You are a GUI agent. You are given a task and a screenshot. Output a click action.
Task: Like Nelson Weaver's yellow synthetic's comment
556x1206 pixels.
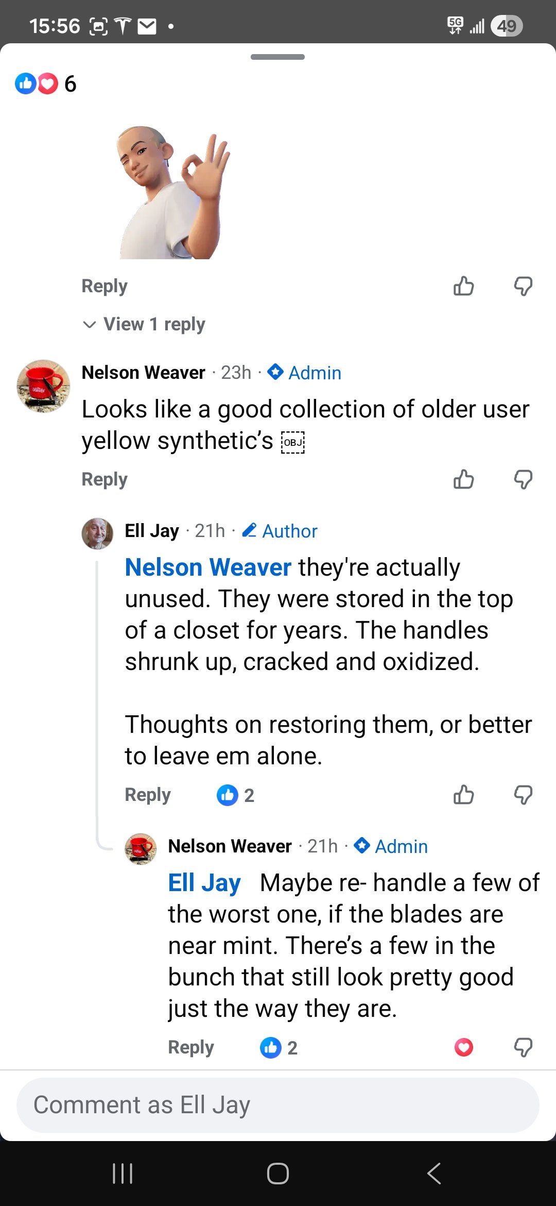(463, 479)
